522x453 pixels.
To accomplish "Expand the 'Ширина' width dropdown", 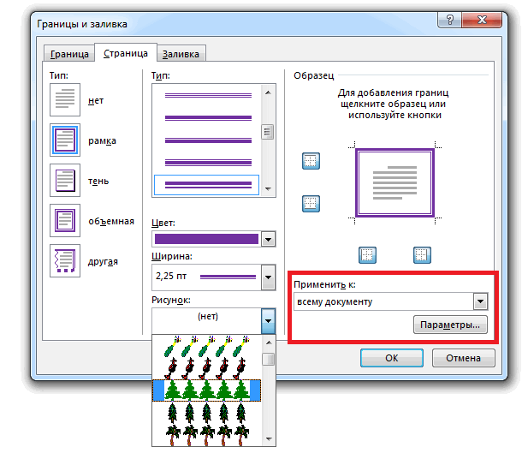I will 269,277.
